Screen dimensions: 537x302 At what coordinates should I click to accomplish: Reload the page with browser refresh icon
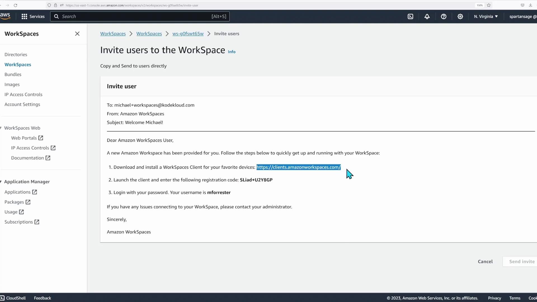(x=15, y=5)
